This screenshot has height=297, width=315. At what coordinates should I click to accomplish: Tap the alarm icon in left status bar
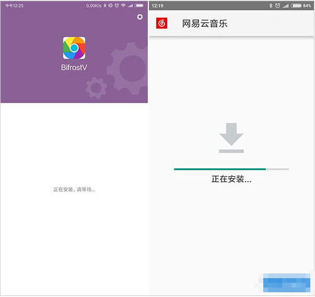116,6
